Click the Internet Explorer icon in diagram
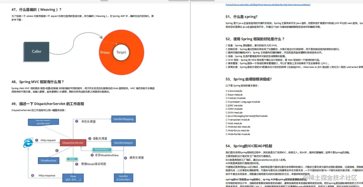363x187 pixels. click(x=28, y=143)
